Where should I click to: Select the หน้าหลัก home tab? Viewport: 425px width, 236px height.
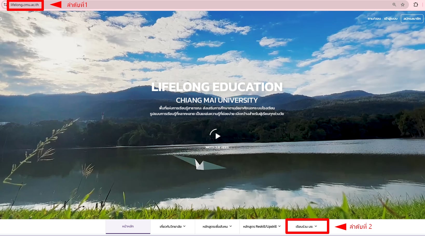(x=128, y=226)
